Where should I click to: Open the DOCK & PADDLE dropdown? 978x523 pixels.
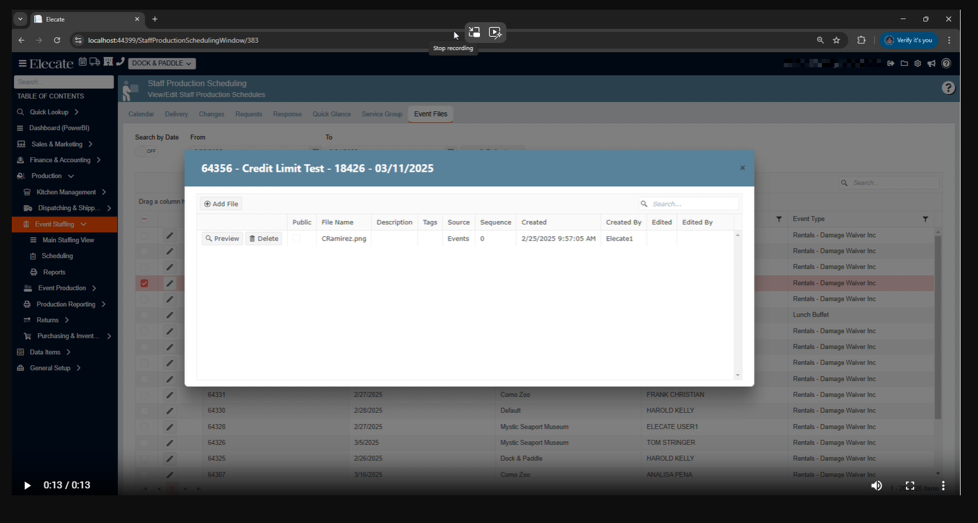162,63
